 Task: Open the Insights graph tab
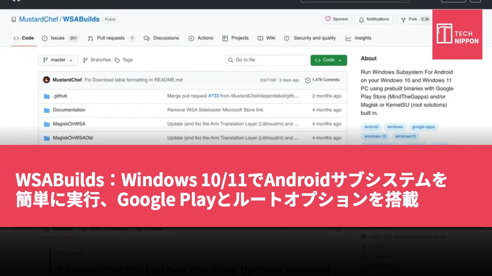(x=358, y=38)
